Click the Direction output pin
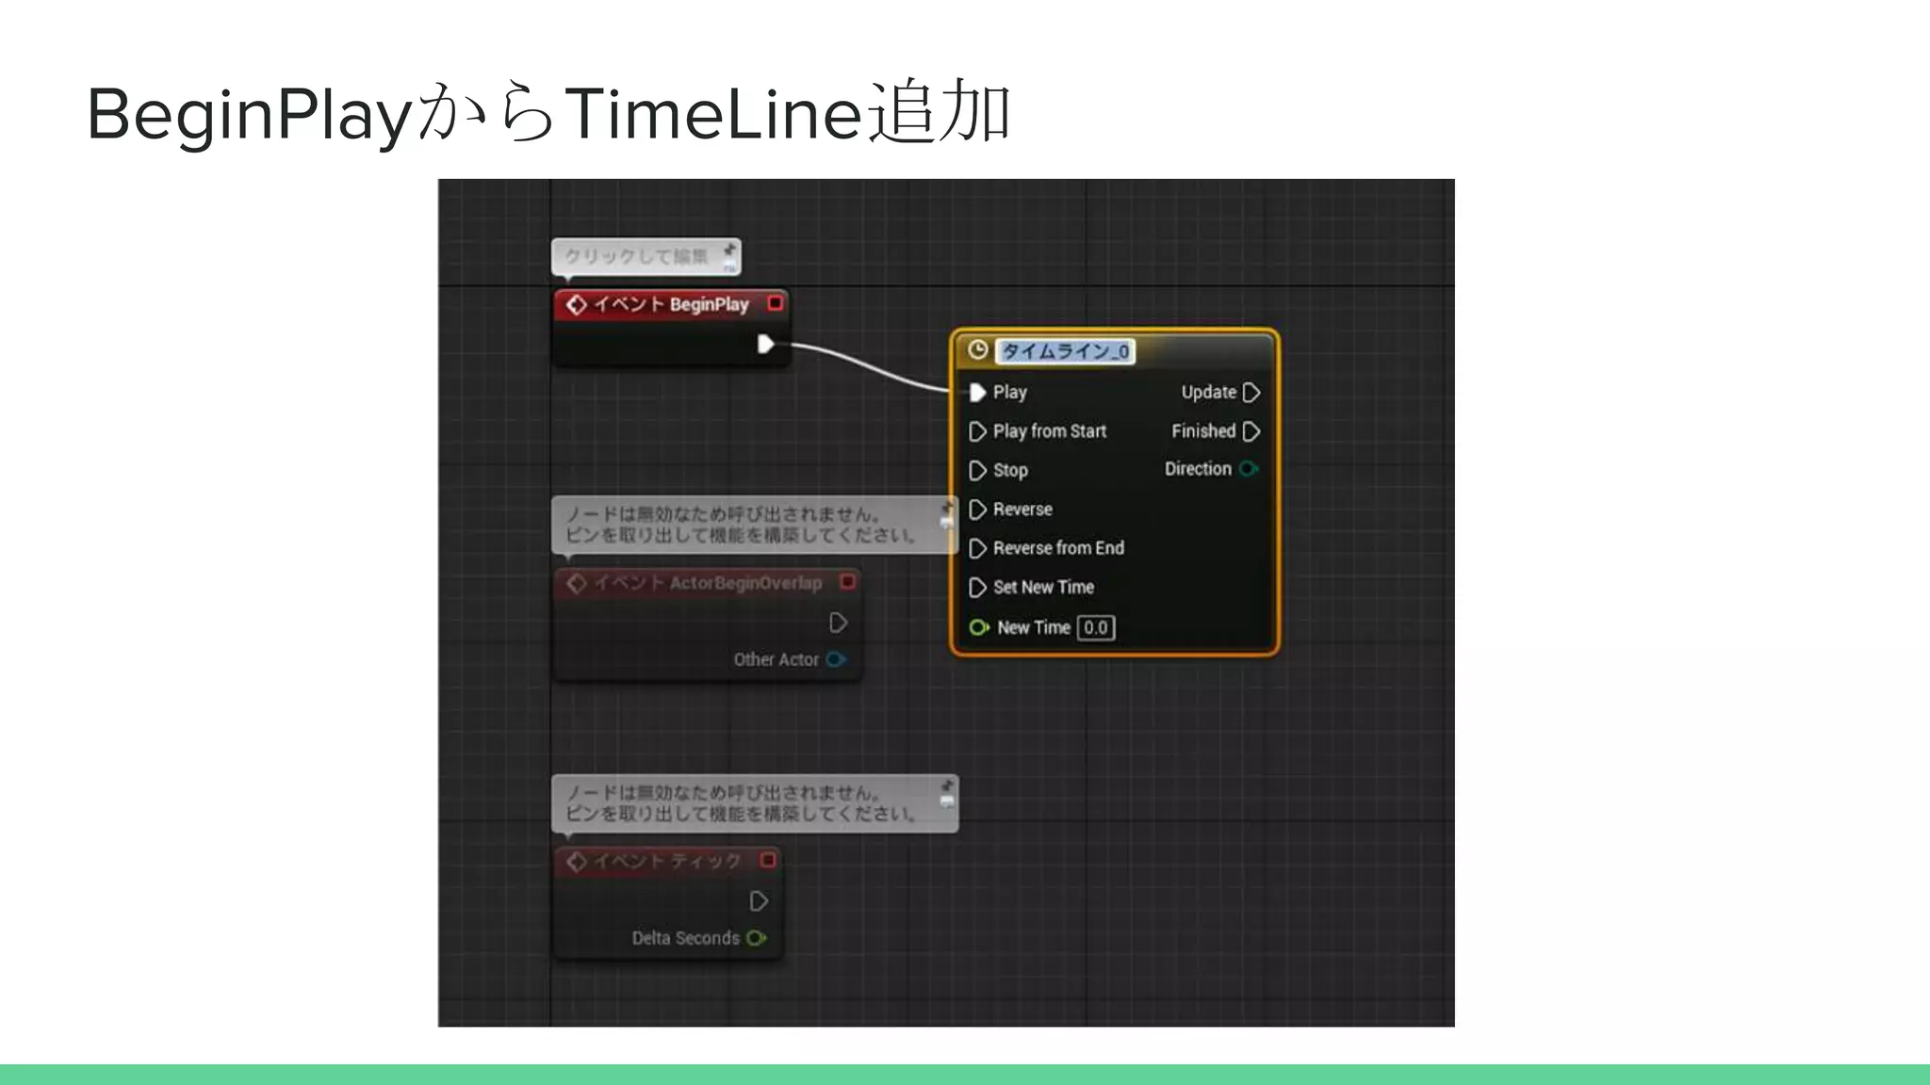1930x1085 pixels. [1249, 468]
